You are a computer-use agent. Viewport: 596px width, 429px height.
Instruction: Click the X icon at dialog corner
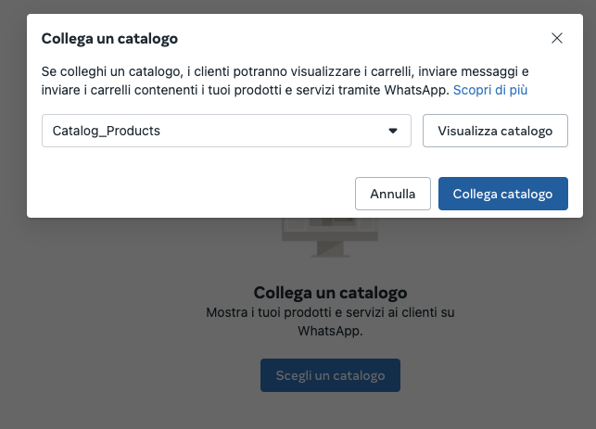556,38
